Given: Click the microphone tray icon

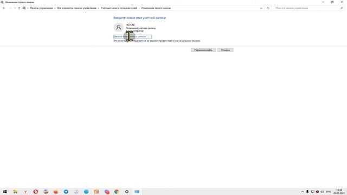Looking at the screenshot, I should [307, 191].
